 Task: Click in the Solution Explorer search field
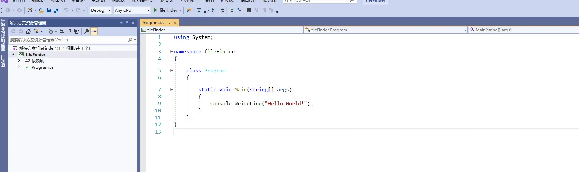(x=68, y=40)
